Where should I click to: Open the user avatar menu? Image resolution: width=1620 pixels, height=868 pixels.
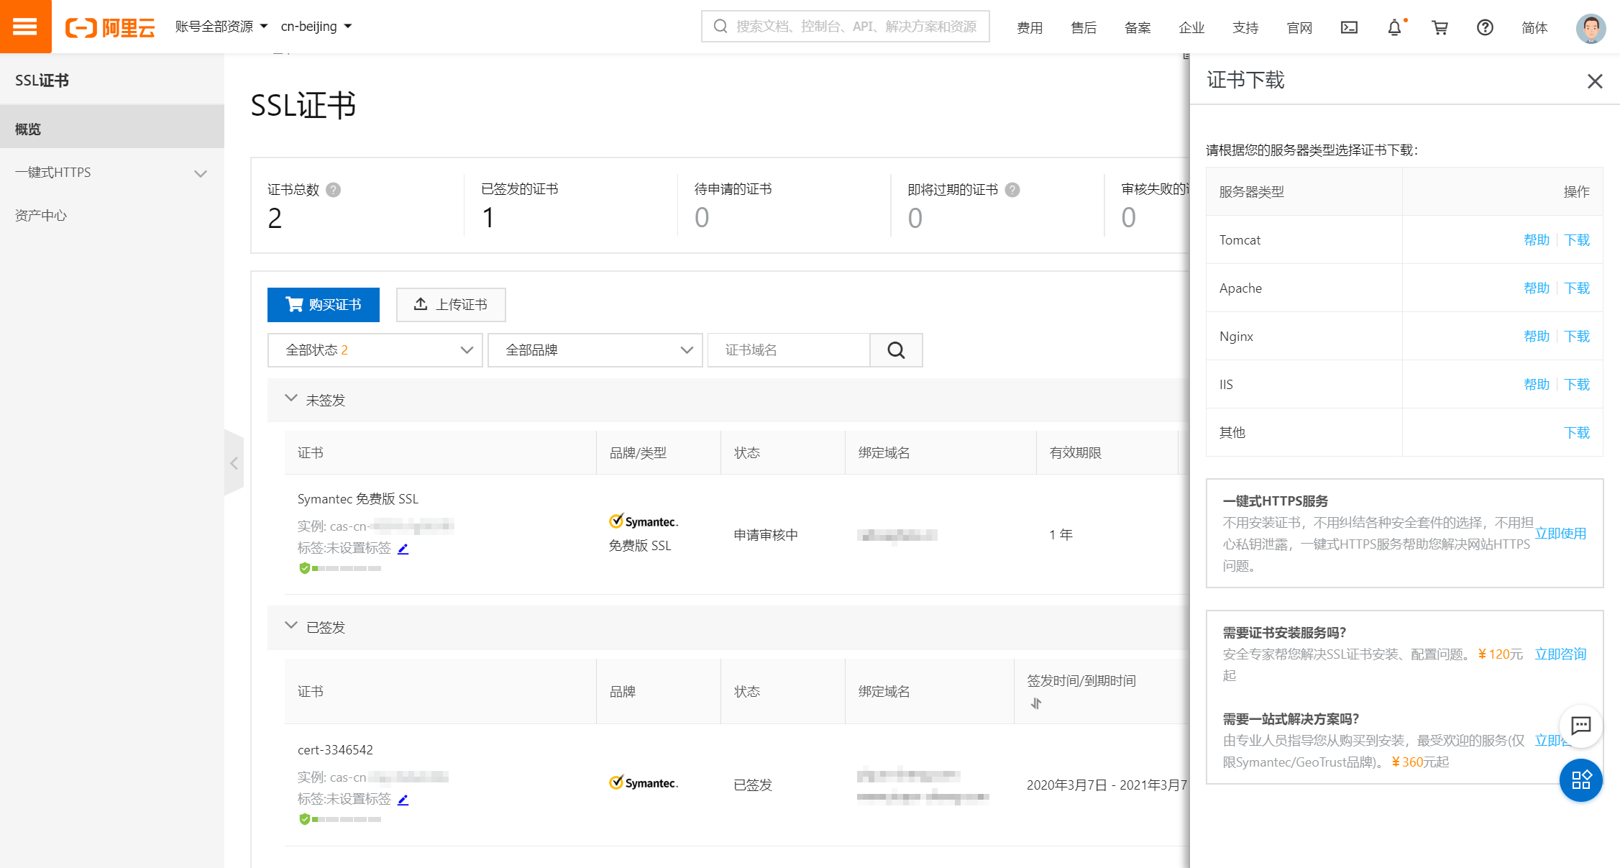coord(1591,28)
